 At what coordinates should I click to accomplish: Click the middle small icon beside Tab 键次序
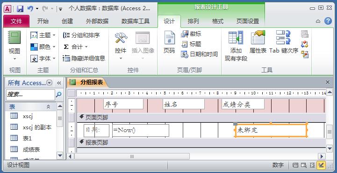(305, 44)
